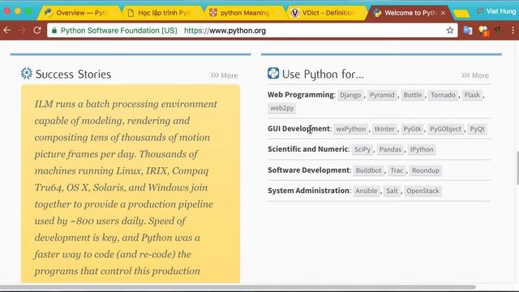Click the dark extension icon beside the menu
Image resolution: width=519 pixels, height=292 pixels.
[x=497, y=31]
